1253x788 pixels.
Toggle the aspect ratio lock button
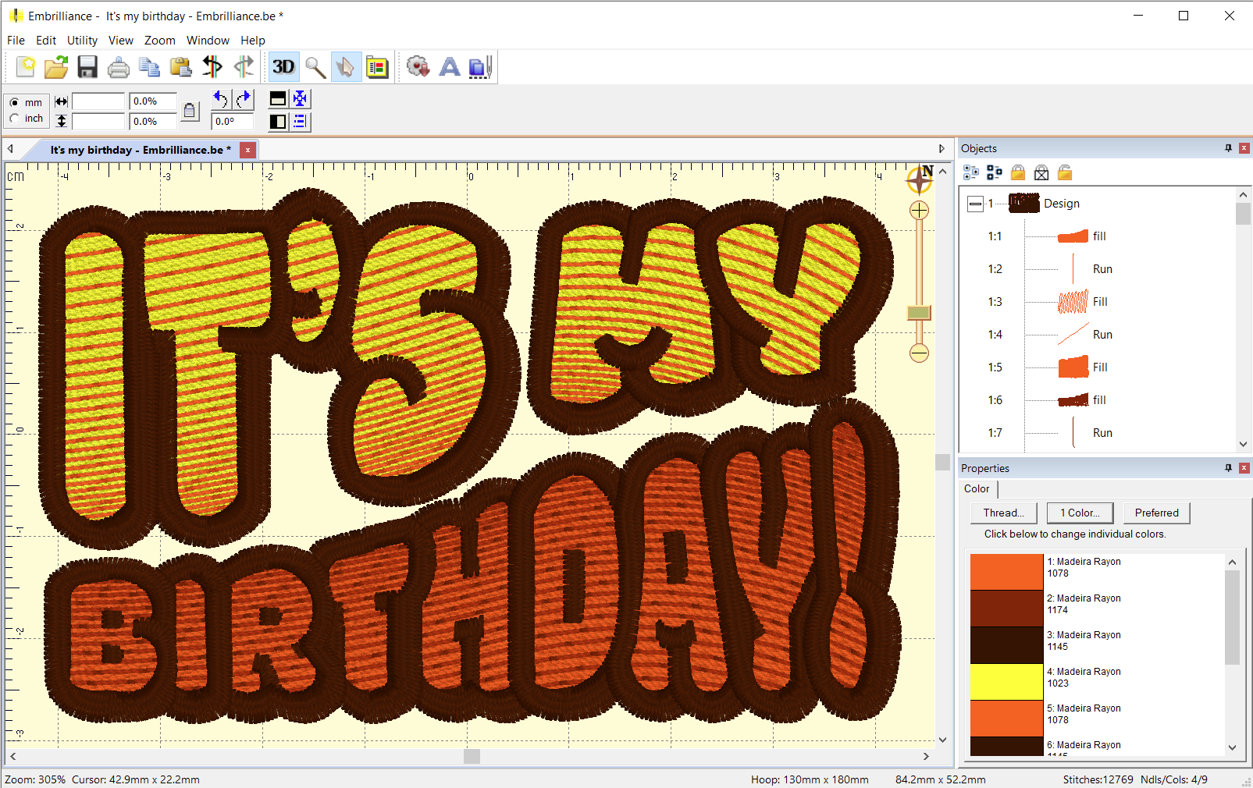pyautogui.click(x=190, y=111)
